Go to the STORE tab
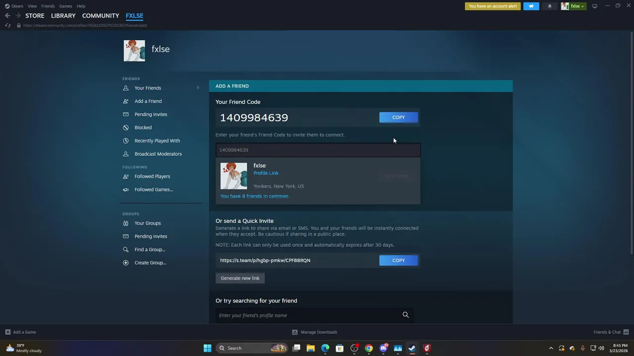Screen dimensions: 634x356 35,16
